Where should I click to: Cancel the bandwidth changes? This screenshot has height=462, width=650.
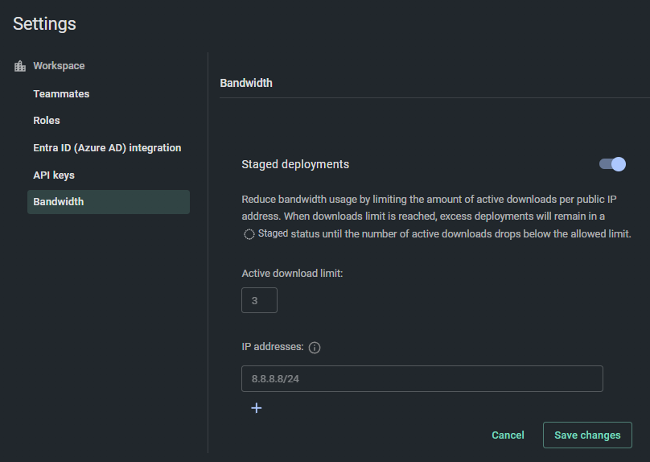tap(508, 435)
